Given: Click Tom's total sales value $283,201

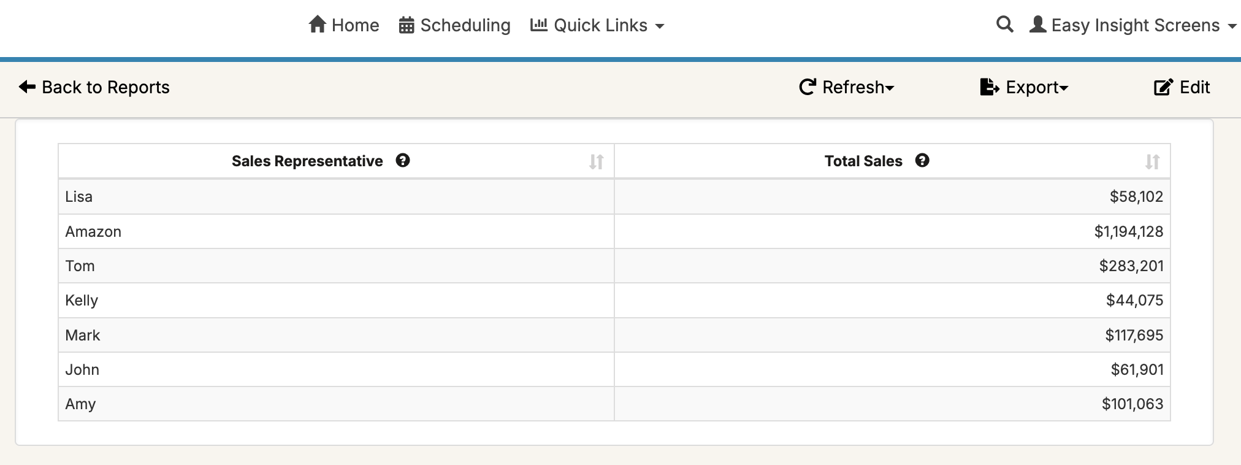Looking at the screenshot, I should point(1131,266).
